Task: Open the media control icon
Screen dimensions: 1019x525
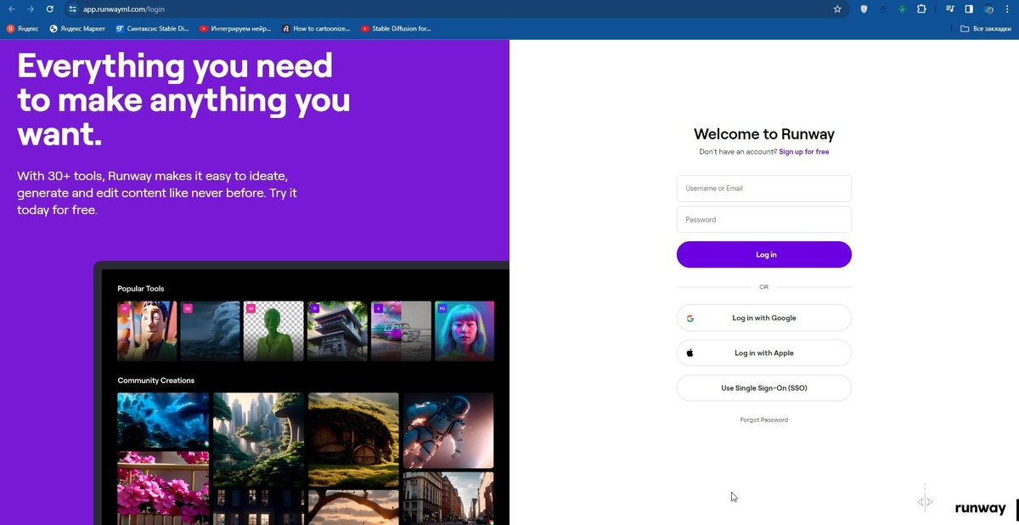Action: (950, 8)
